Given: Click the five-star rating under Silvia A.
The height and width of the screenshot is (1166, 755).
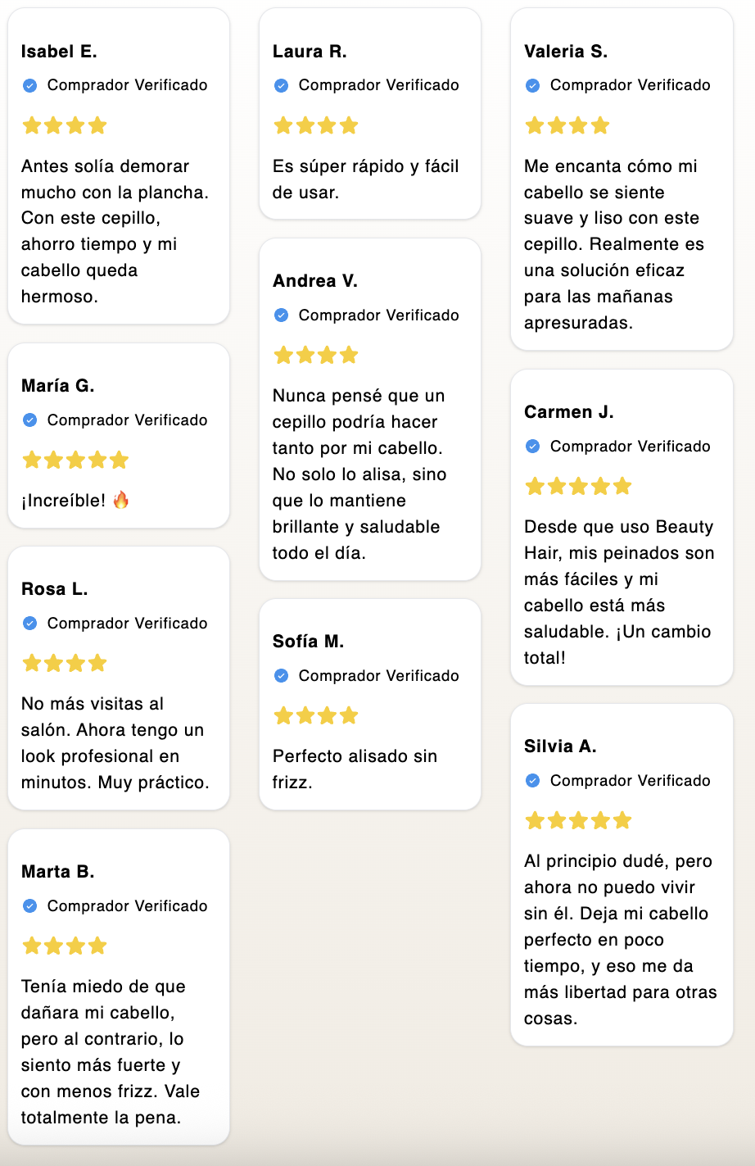Looking at the screenshot, I should point(578,820).
